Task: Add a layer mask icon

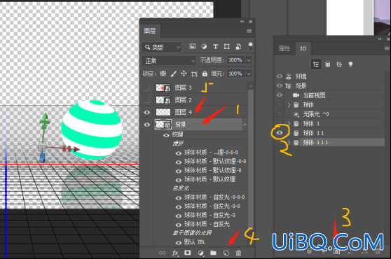Action: 188,253
